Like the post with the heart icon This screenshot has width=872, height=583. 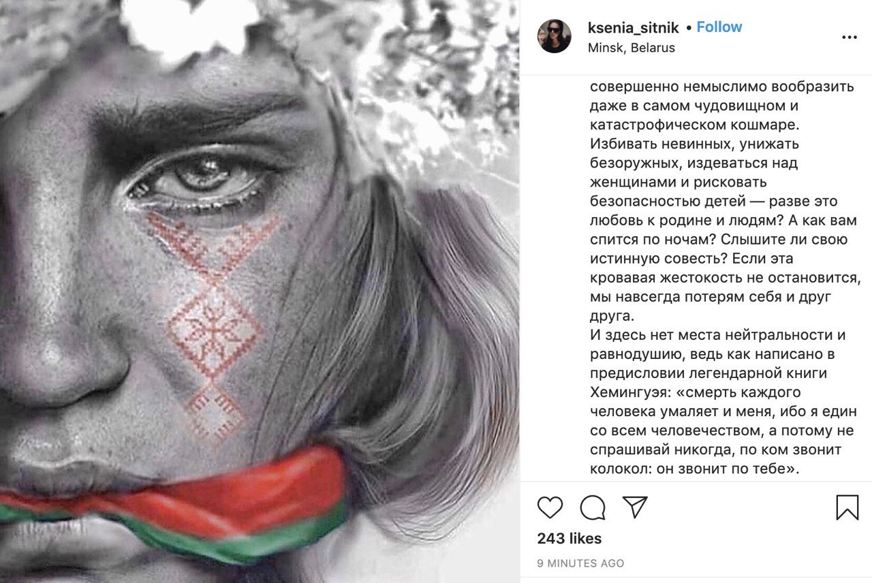(550, 507)
